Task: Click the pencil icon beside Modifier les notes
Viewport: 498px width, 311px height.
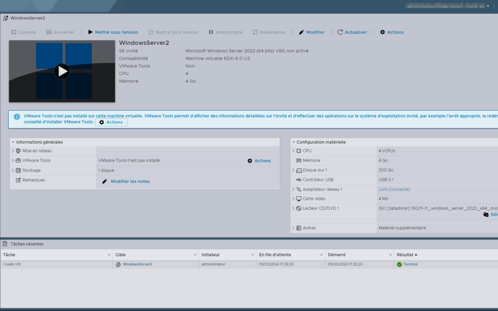Action: [x=105, y=181]
